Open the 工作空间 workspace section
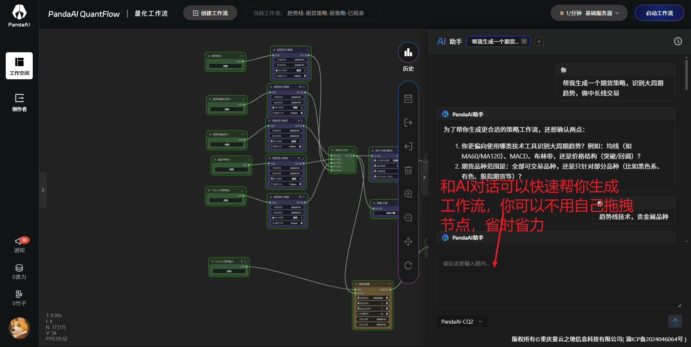Screen dimensions: 691x347 click(19, 66)
